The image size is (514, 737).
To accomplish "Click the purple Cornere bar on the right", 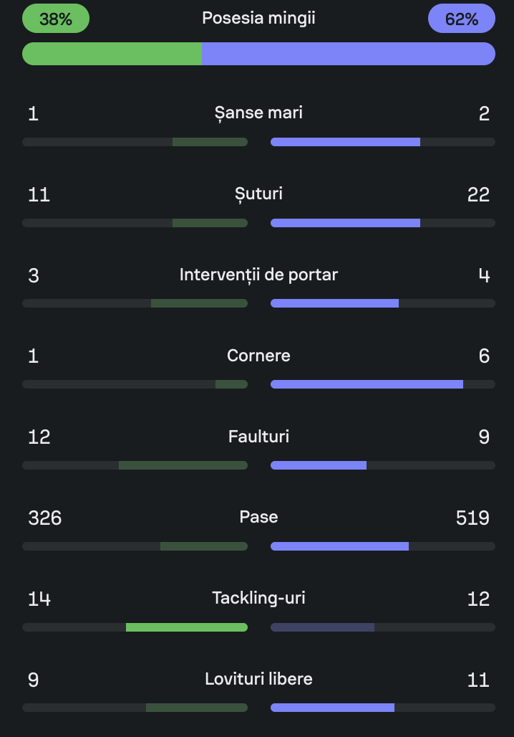I will tap(367, 384).
